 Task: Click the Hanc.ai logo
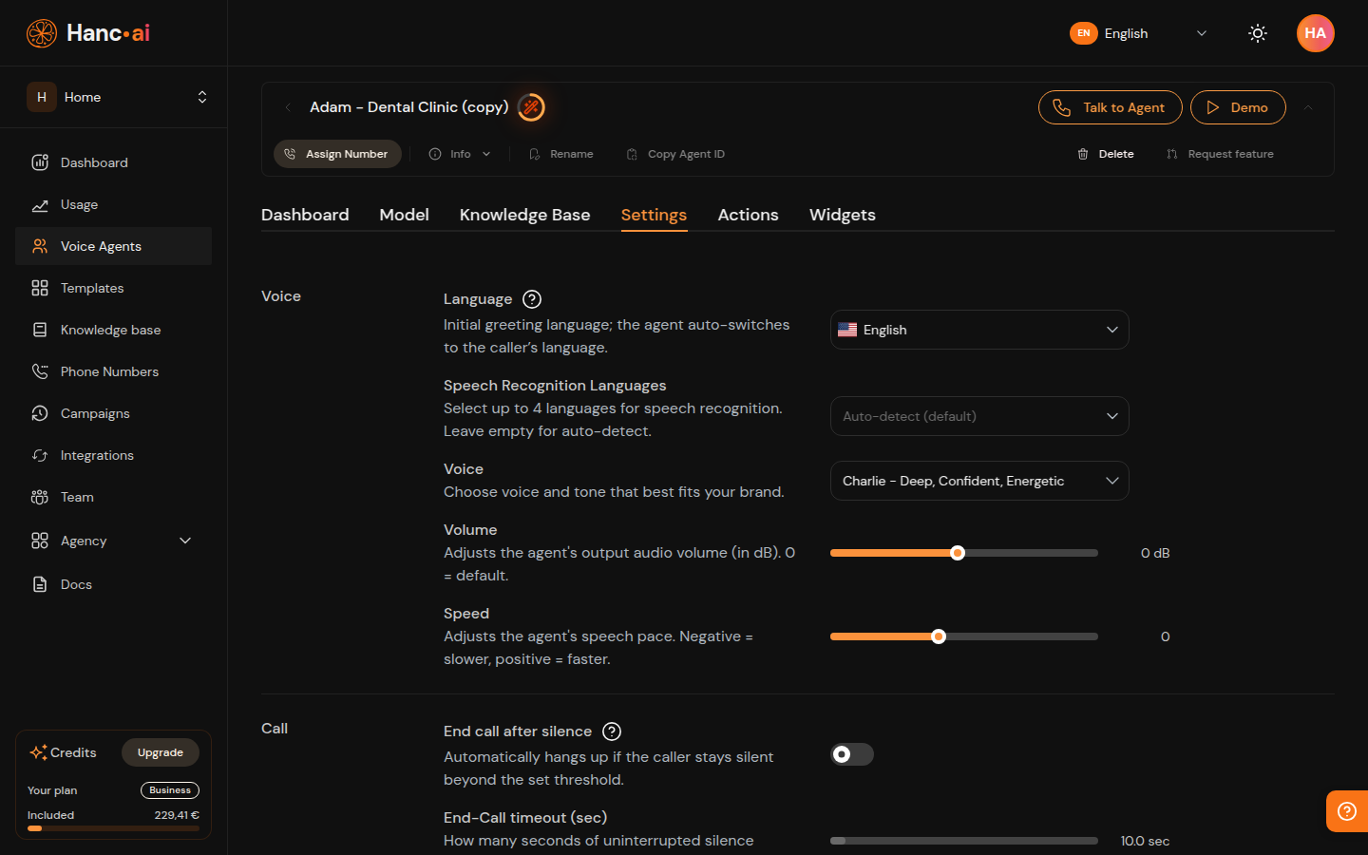88,33
